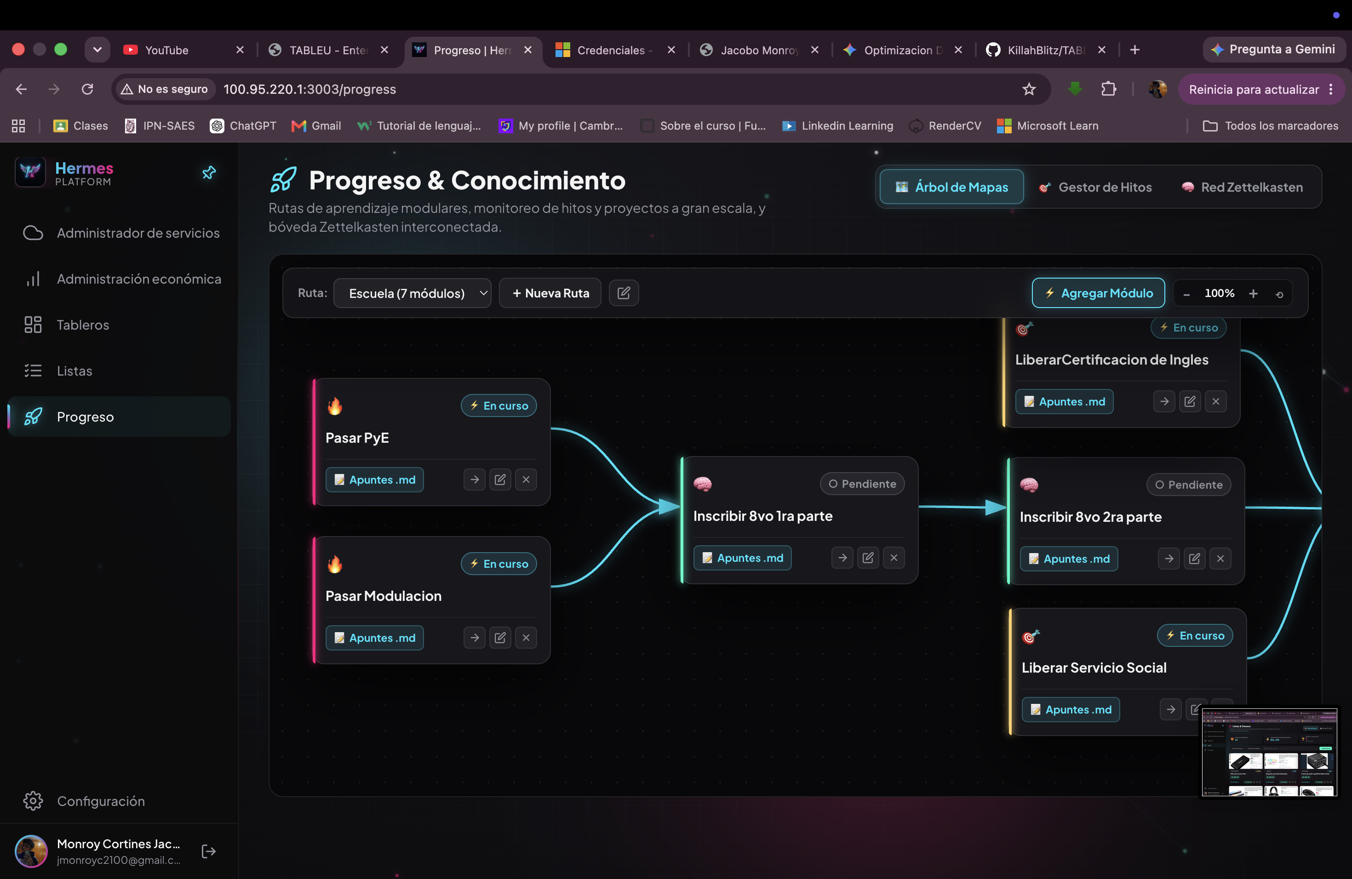Toggle En curso status on LiberarCertificacion de Ingles
Screen dimensions: 1352x879
click(x=1188, y=328)
